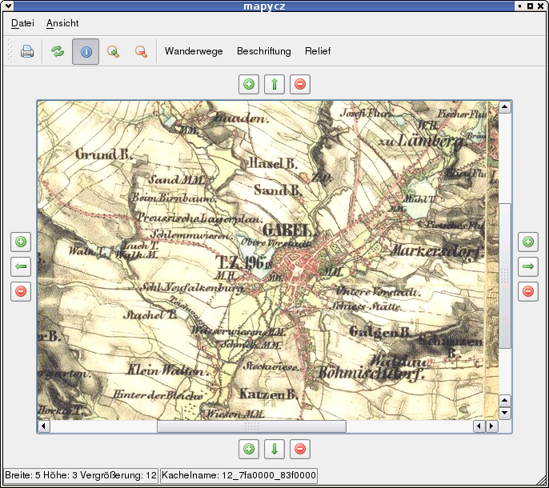Click the horizontal scrollbar thumb

coord(252,426)
